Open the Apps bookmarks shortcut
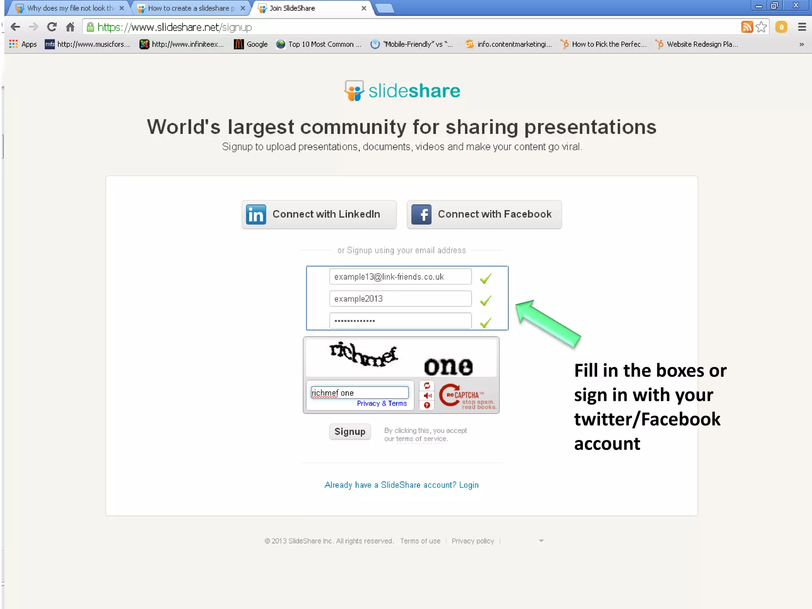Screen dimensions: 812x609 pos(23,44)
